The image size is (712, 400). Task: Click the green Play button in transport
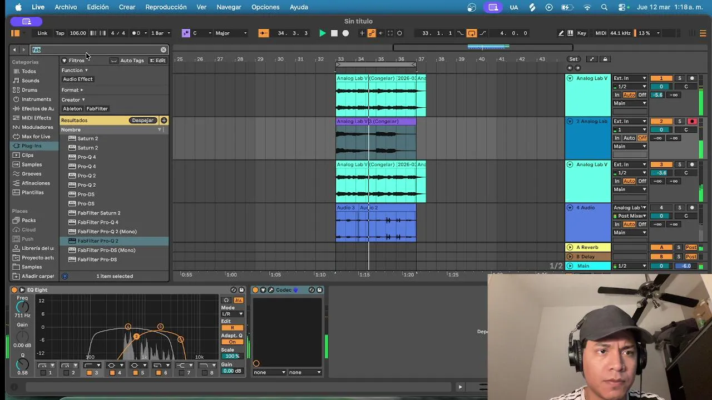(322, 33)
